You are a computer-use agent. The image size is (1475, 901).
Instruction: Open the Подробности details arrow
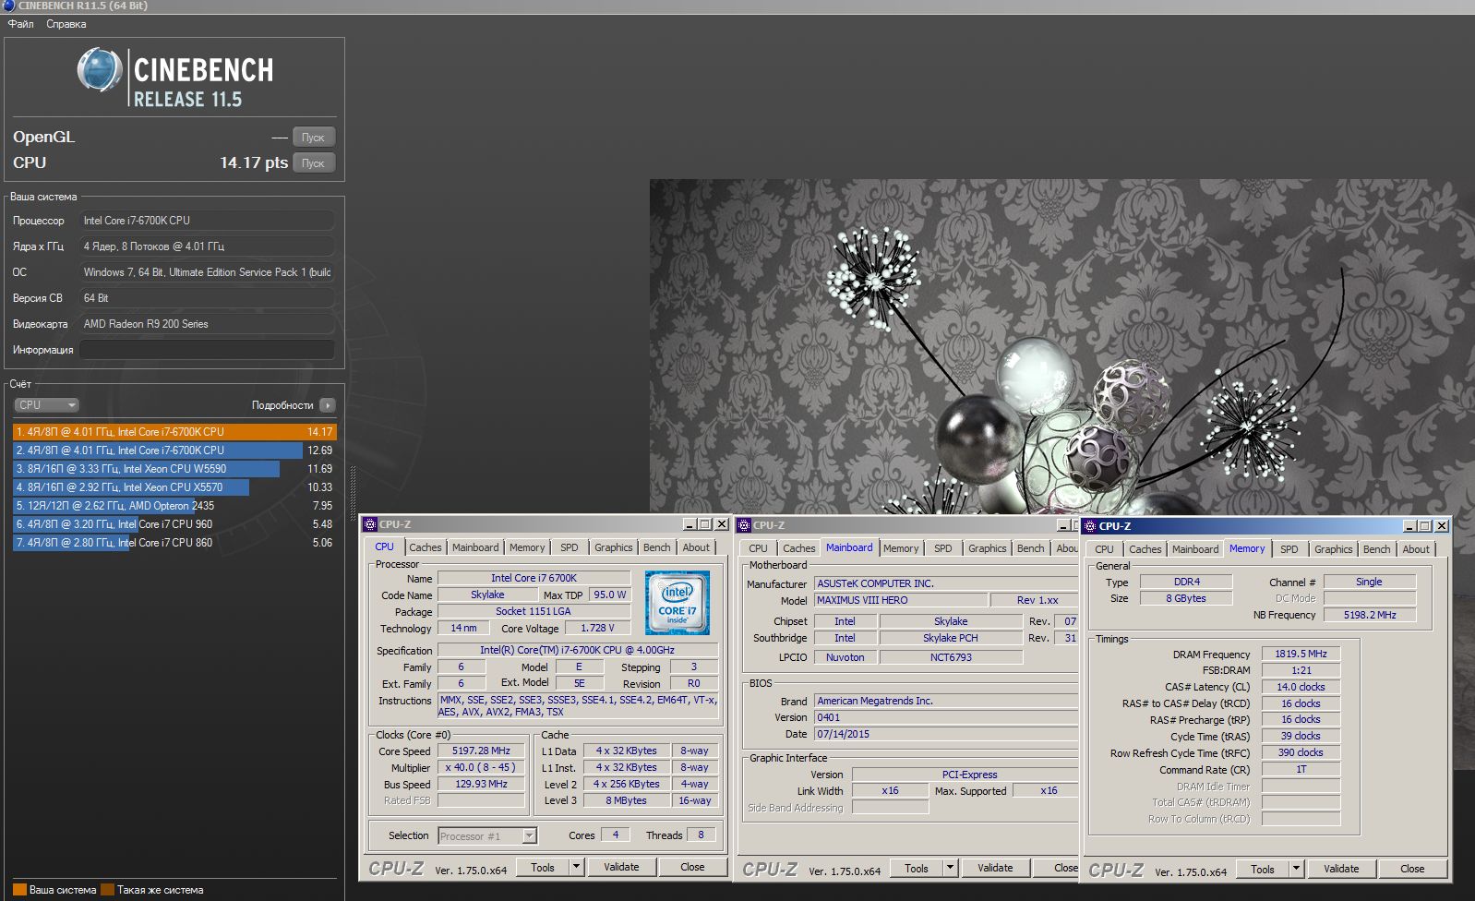coord(328,405)
